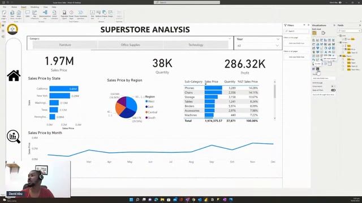Select the California bar in chart
Screen dimensions: 362x203
[x=64, y=89]
